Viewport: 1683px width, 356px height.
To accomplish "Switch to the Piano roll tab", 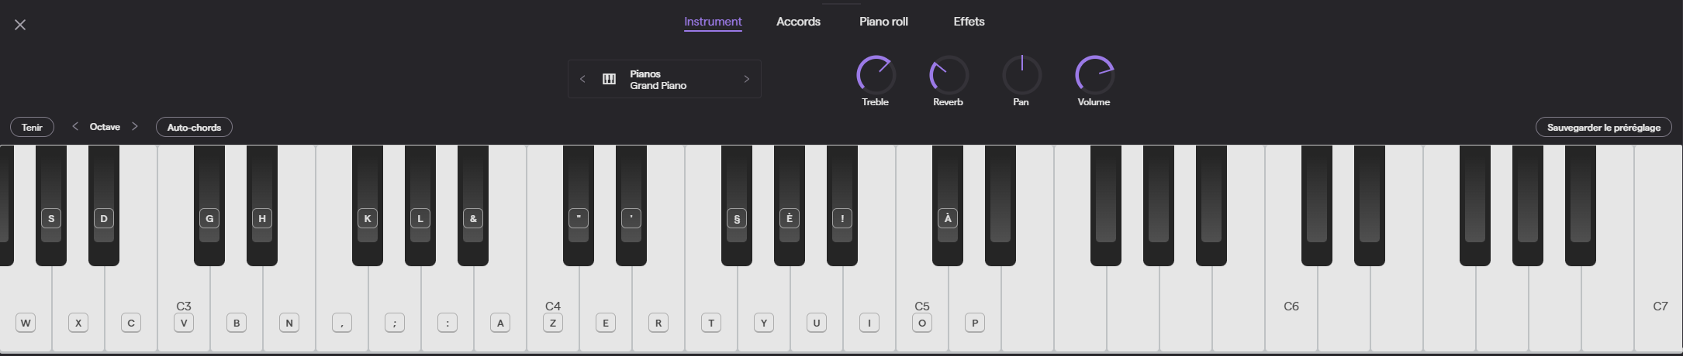I will (x=883, y=22).
